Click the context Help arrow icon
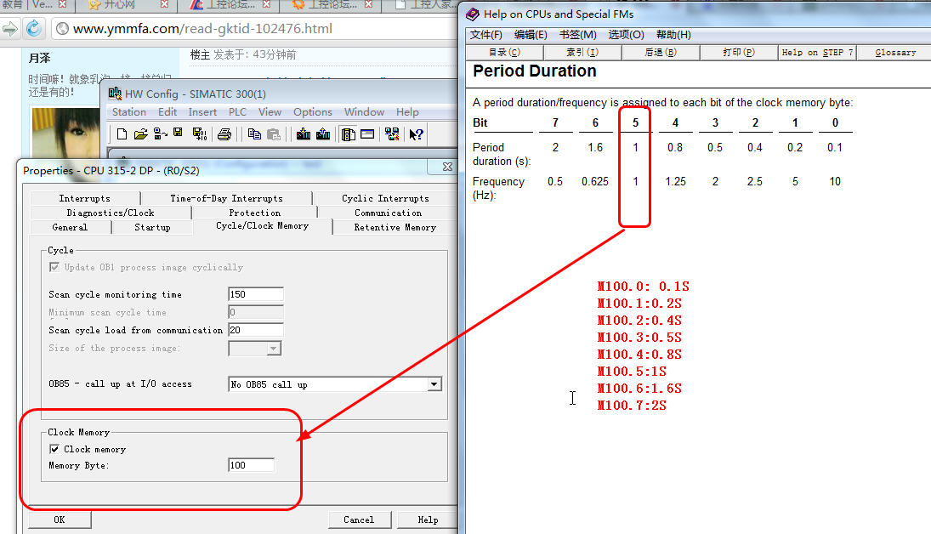 point(416,133)
